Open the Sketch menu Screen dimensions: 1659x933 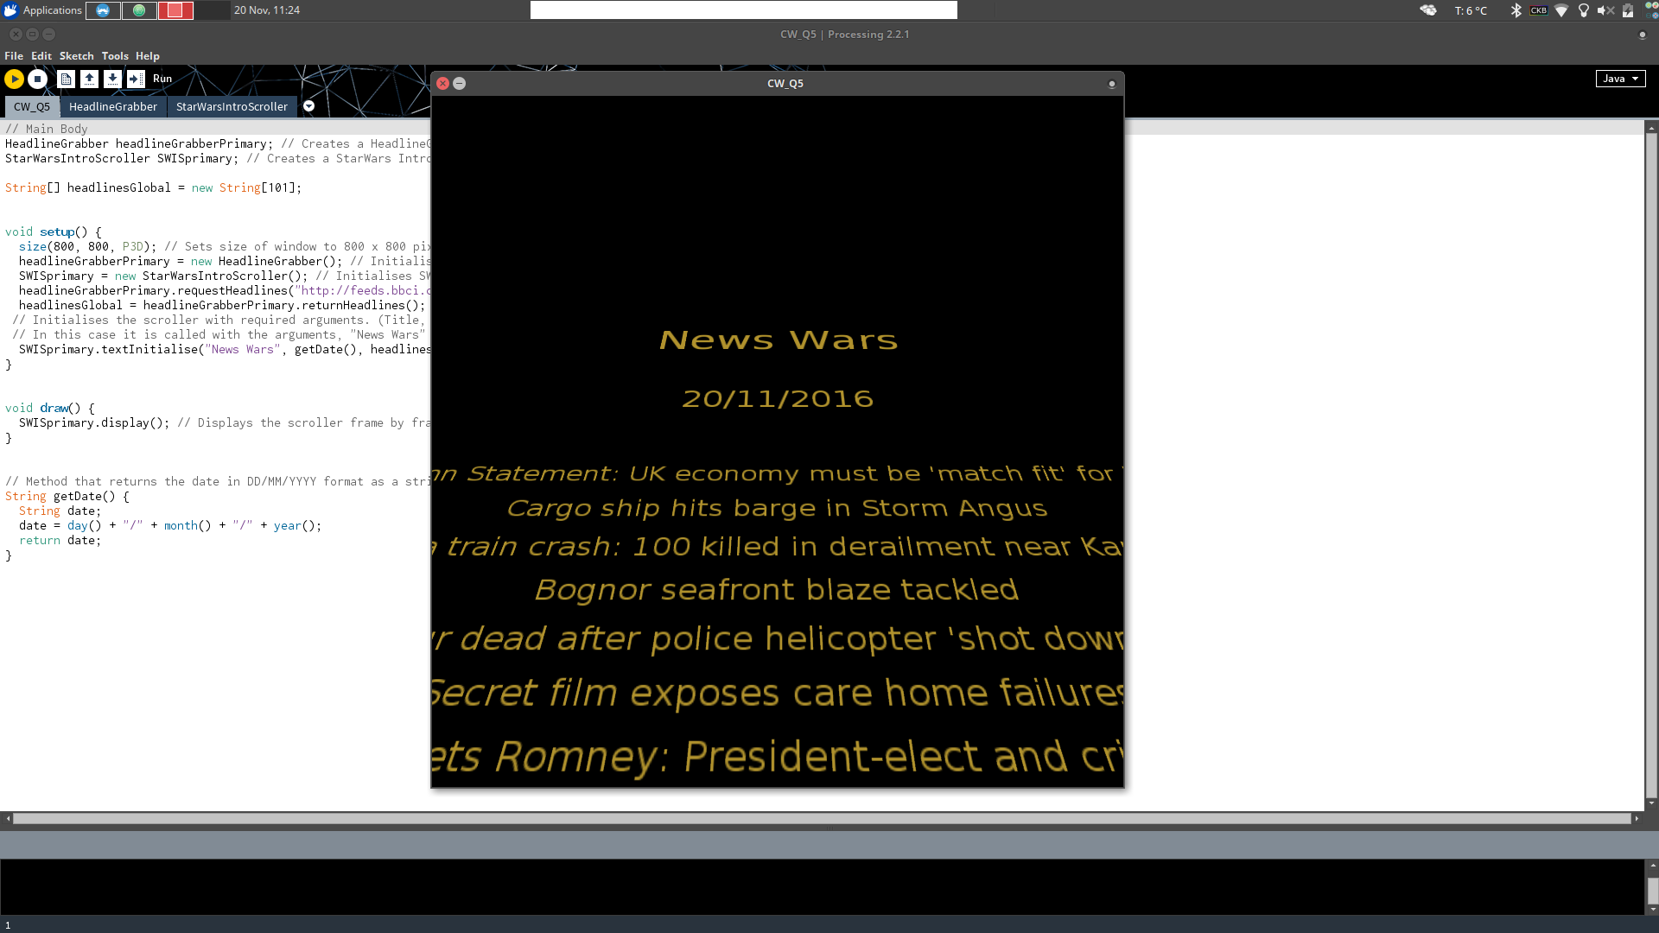76,56
